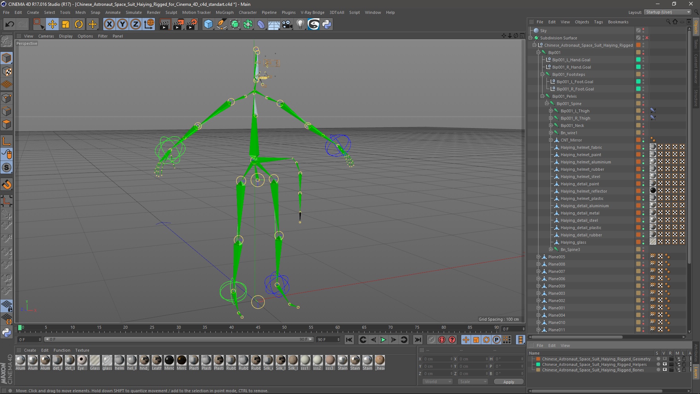The height and width of the screenshot is (394, 700).
Task: Open the MoGraph menu
Action: point(225,12)
